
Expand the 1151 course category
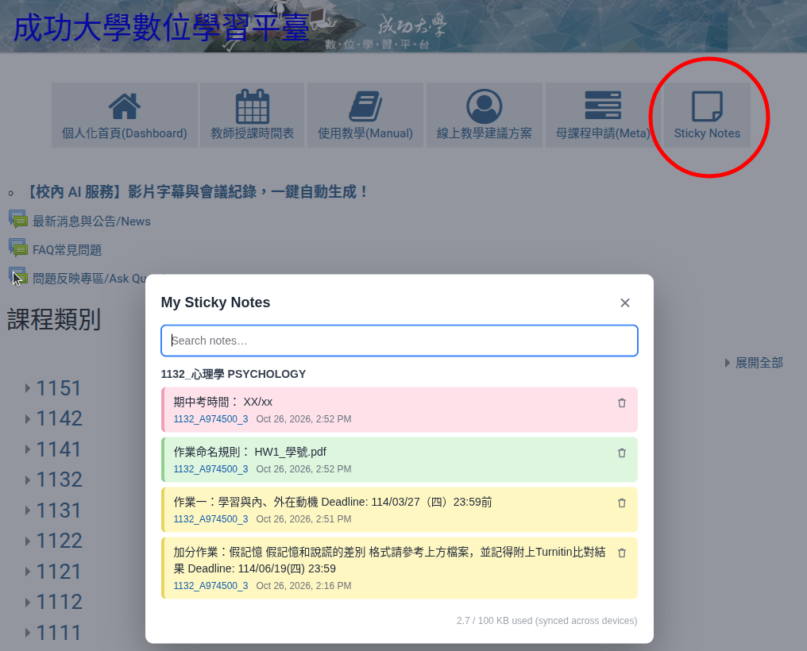(28, 388)
